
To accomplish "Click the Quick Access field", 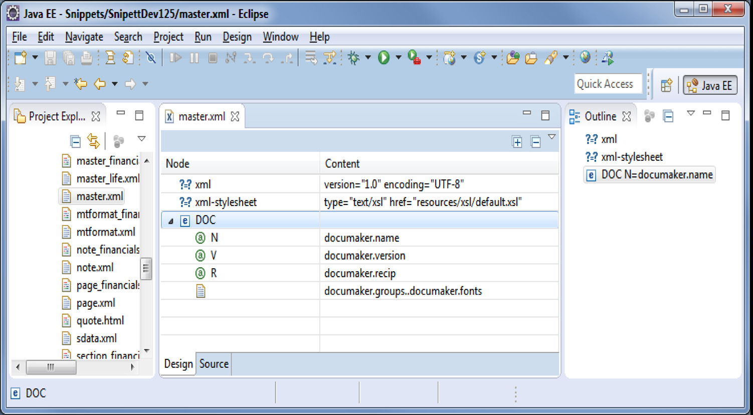I will [608, 84].
